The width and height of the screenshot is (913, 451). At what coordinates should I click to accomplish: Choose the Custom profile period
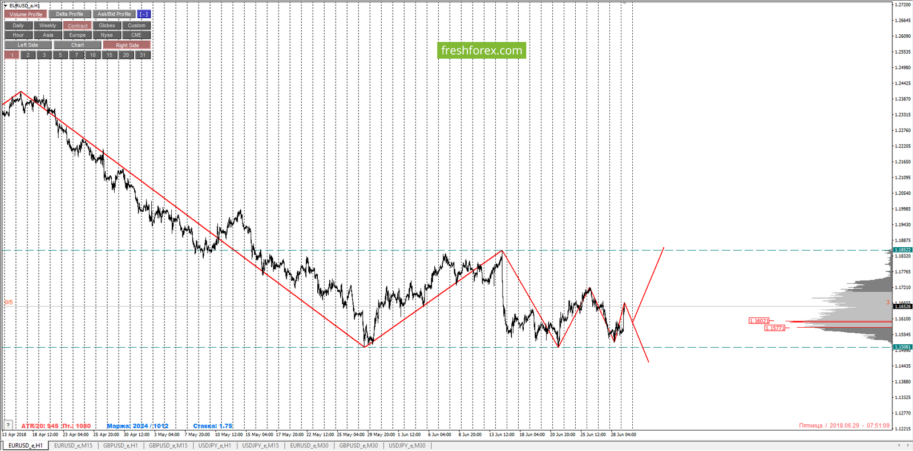tap(136, 26)
